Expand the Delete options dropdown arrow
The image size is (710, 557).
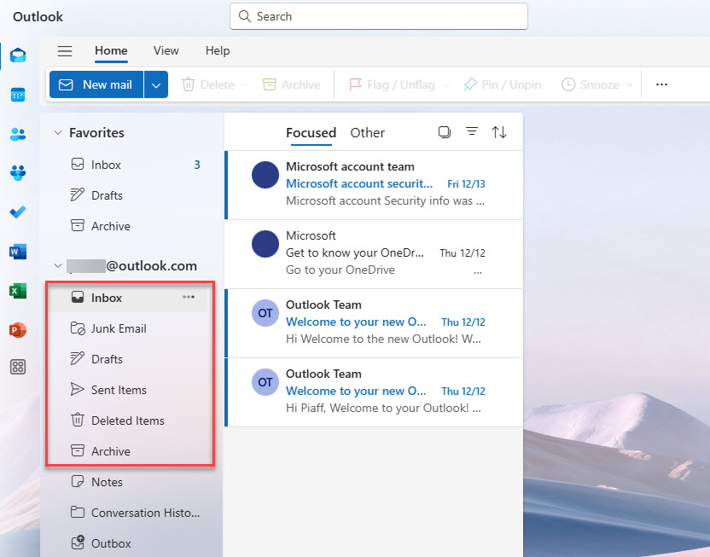point(245,84)
